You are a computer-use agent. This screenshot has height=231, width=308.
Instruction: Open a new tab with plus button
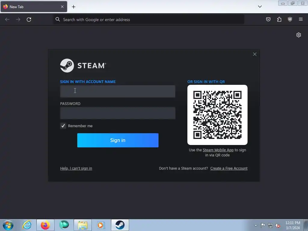tap(73, 7)
